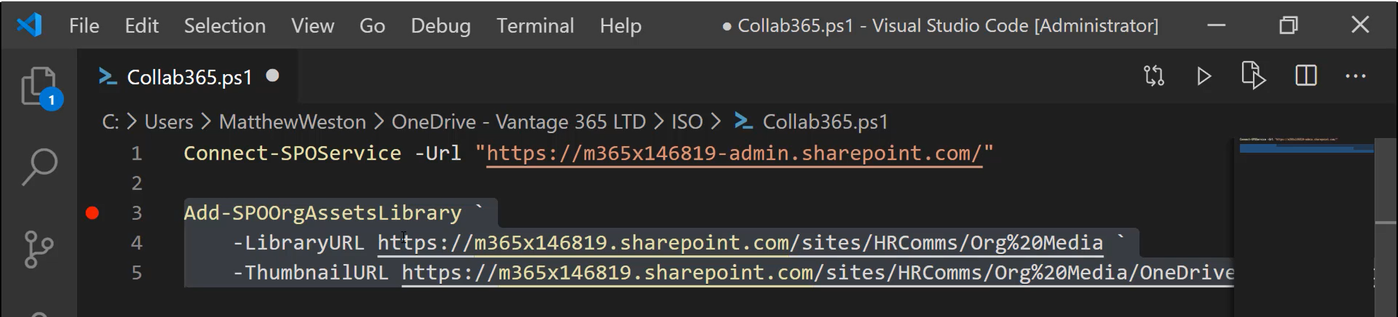1398x317 pixels.
Task: Click Connect-SPOService command text on line 1
Action: (x=292, y=153)
